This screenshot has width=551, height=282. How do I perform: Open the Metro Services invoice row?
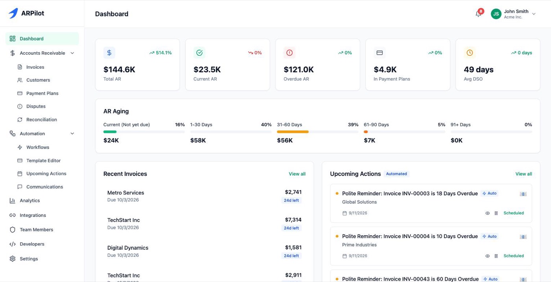[204, 196]
